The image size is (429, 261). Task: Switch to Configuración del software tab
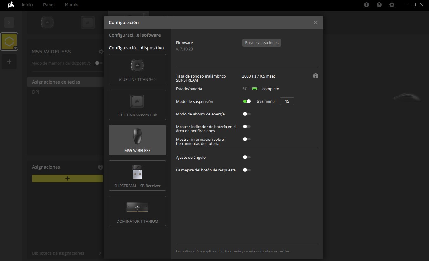pos(135,35)
